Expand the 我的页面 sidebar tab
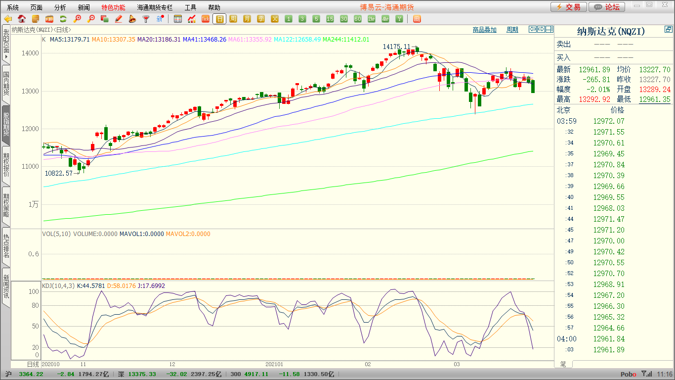Image resolution: width=675 pixels, height=380 pixels. coord(6,45)
